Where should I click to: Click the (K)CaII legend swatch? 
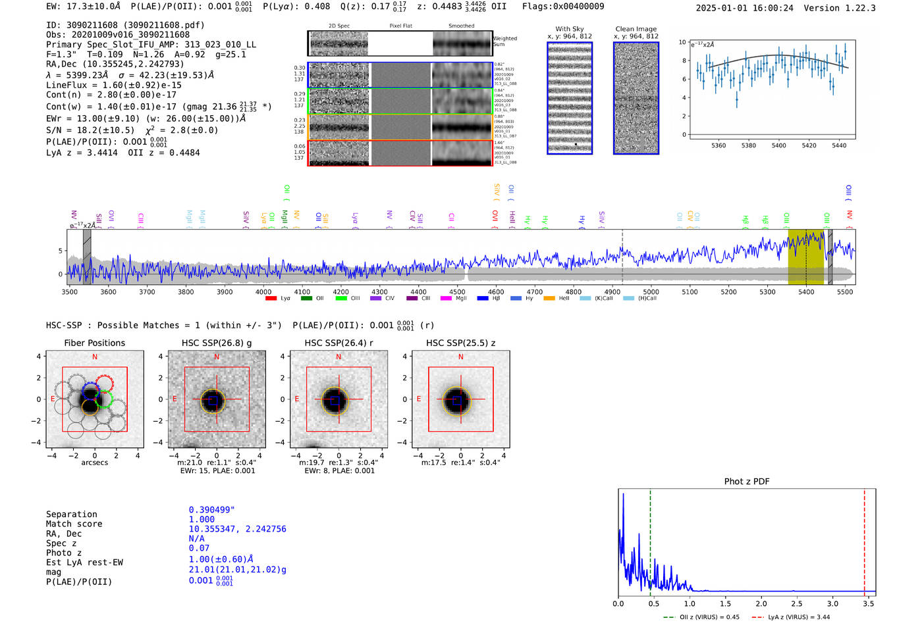coord(585,299)
